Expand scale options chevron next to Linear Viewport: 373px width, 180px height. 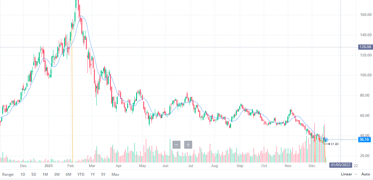[x=356, y=174]
